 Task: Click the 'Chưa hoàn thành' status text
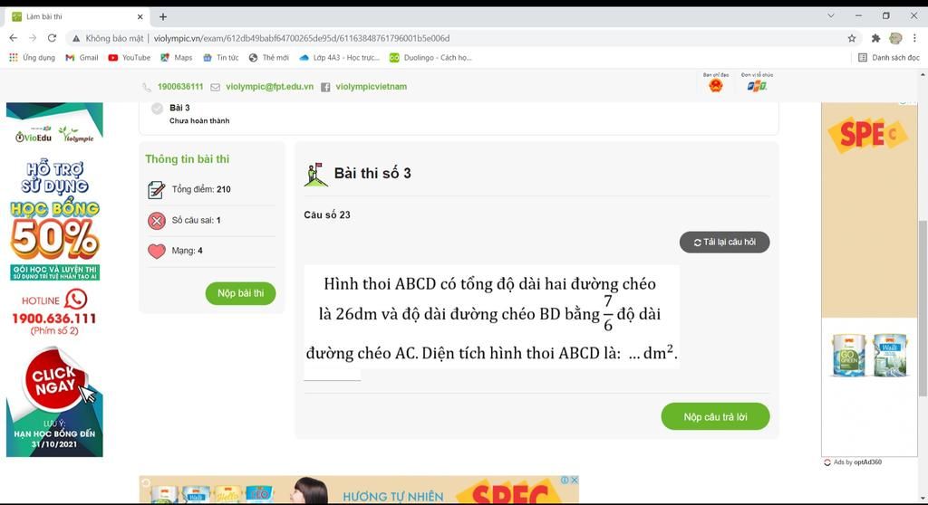coord(199,120)
